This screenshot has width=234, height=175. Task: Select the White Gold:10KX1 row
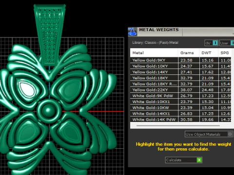180,102
